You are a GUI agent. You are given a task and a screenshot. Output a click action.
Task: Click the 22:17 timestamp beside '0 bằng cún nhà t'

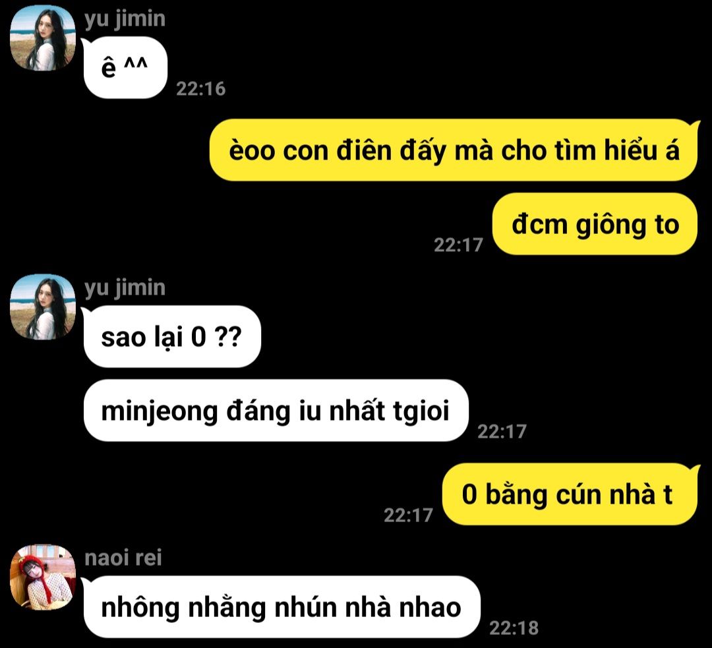point(408,515)
